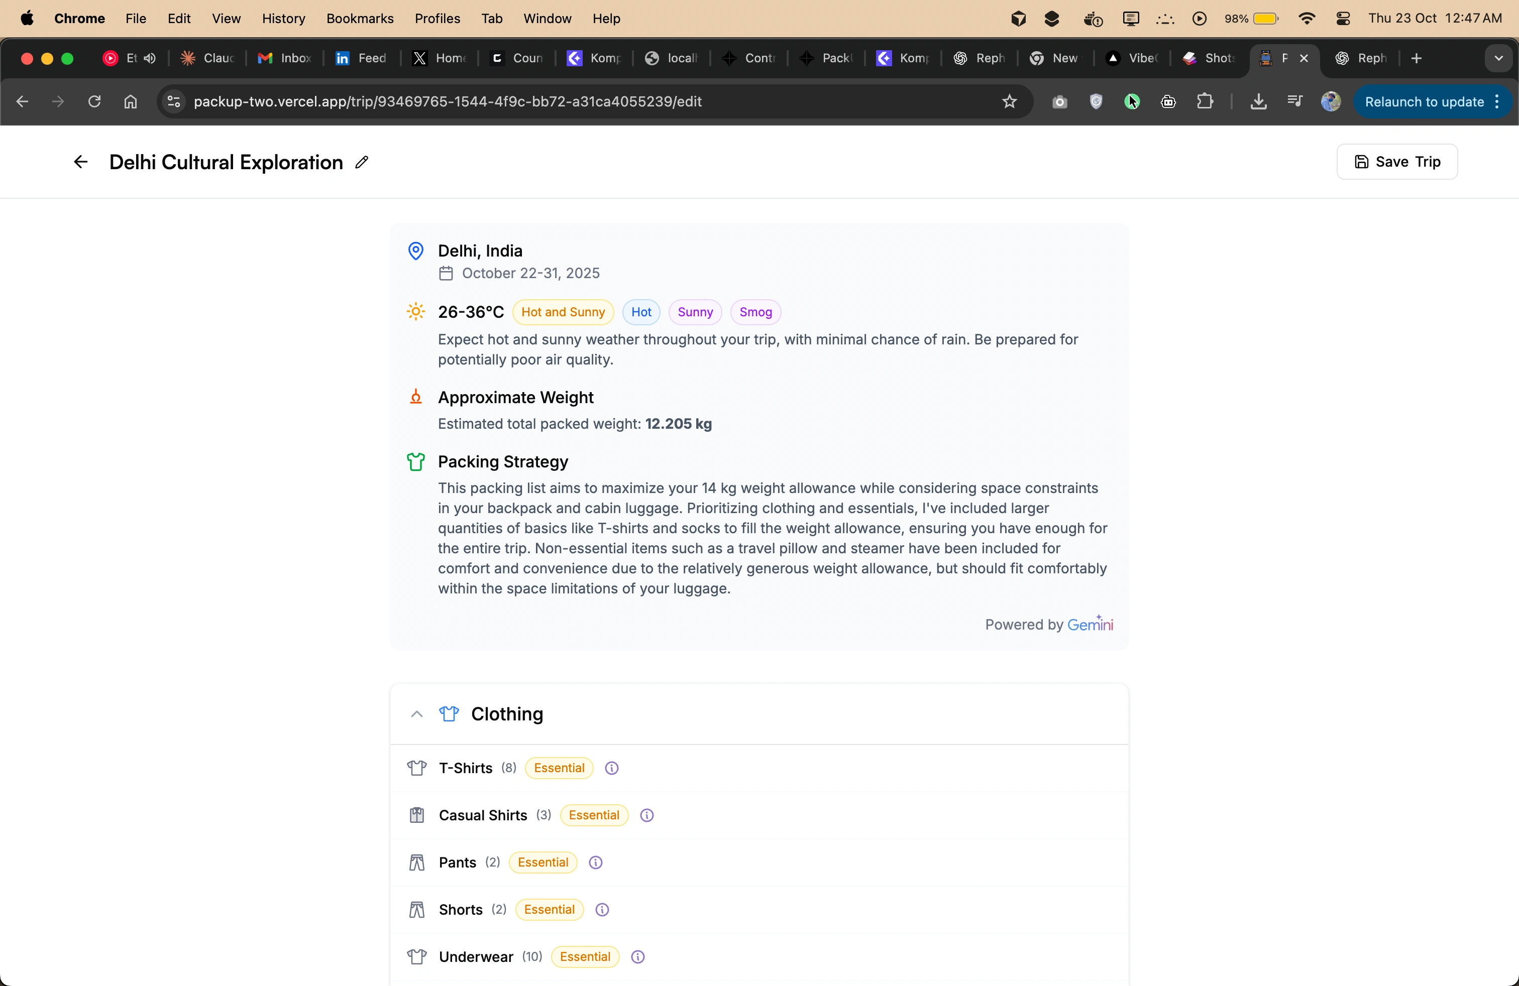
Task: Show info for Underwear item
Action: 637,957
